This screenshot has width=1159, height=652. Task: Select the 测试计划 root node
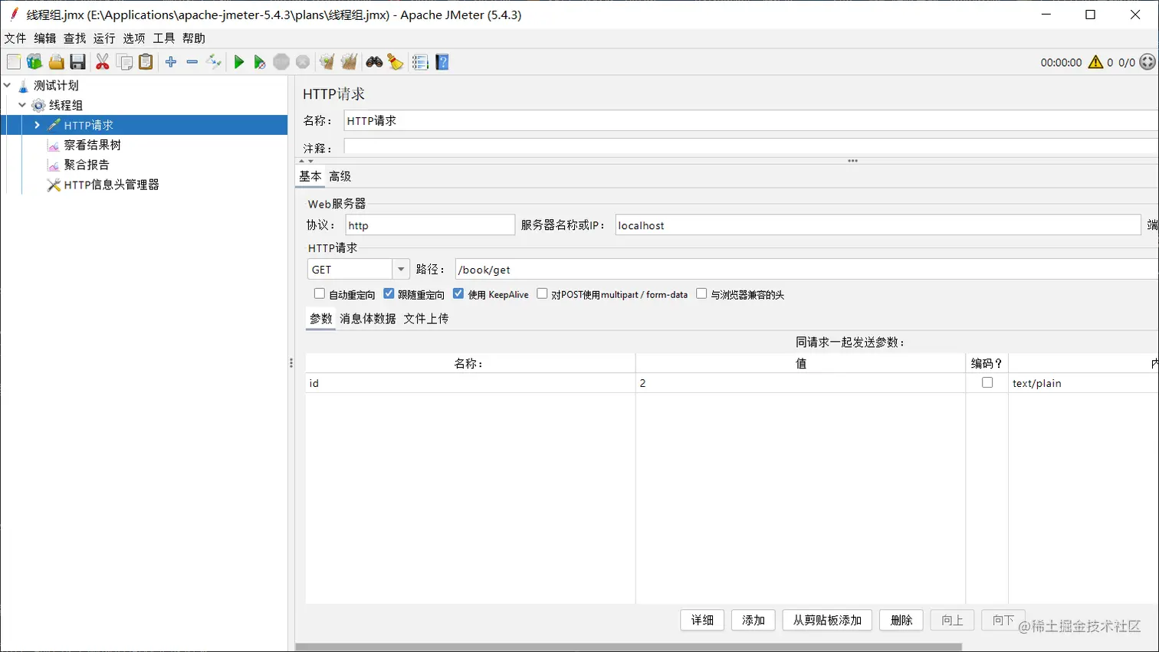(x=56, y=85)
